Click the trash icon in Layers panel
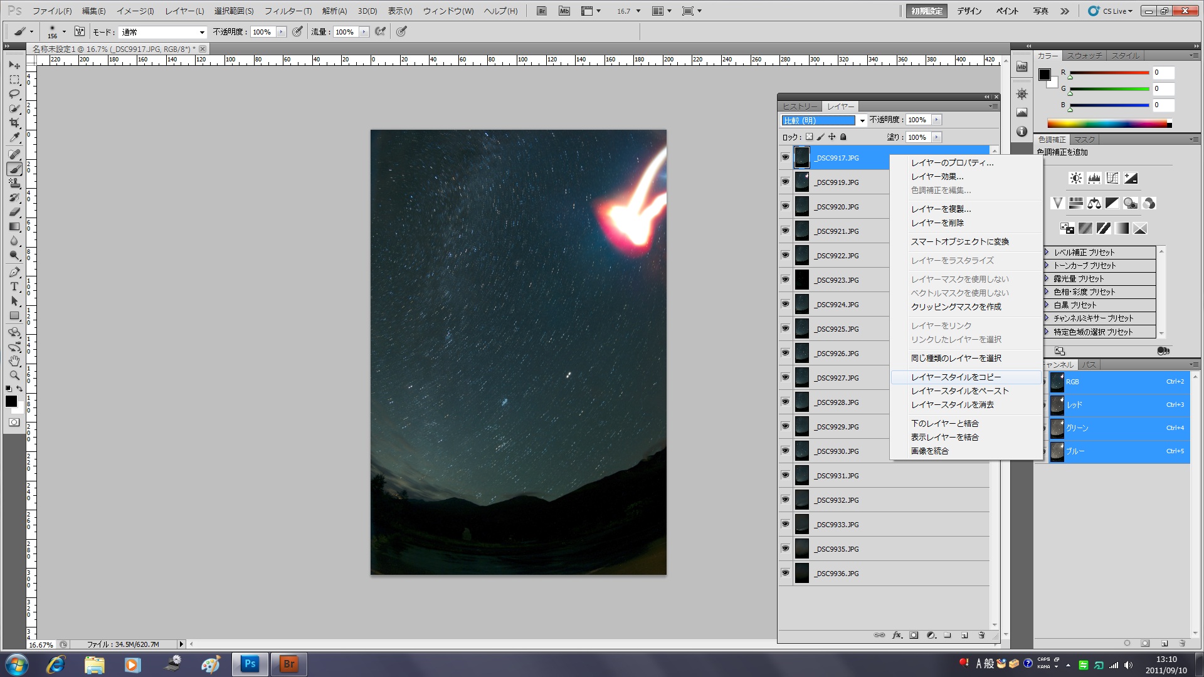Viewport: 1204px width, 677px height. point(982,635)
